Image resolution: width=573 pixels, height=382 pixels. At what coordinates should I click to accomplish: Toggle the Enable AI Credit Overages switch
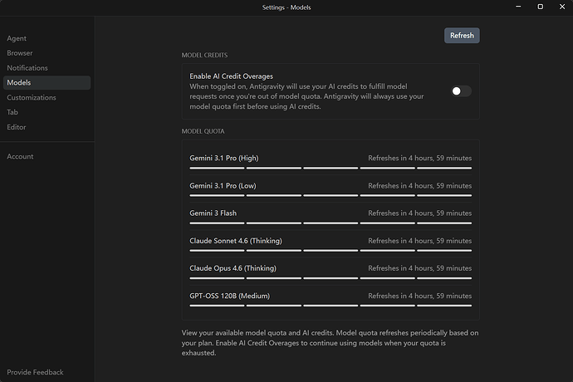[461, 91]
